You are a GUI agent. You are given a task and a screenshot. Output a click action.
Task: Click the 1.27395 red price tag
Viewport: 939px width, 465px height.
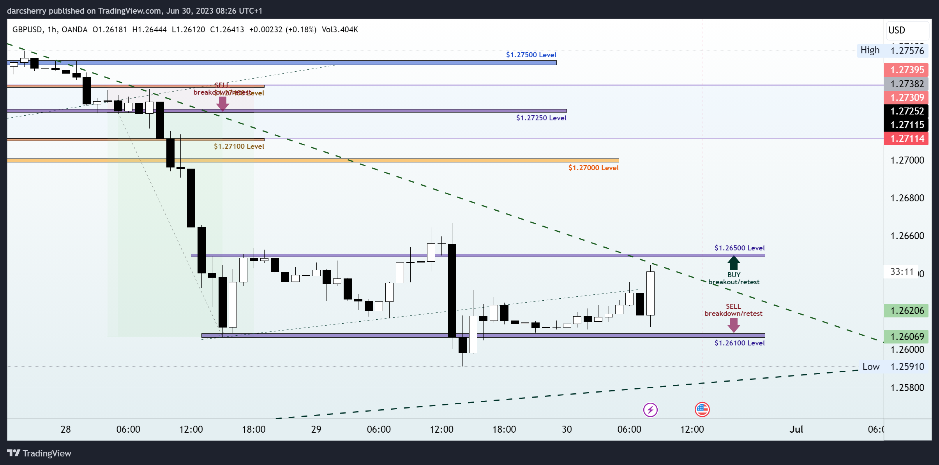point(906,70)
